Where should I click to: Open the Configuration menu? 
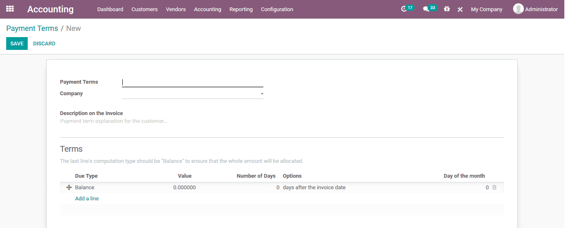[277, 9]
